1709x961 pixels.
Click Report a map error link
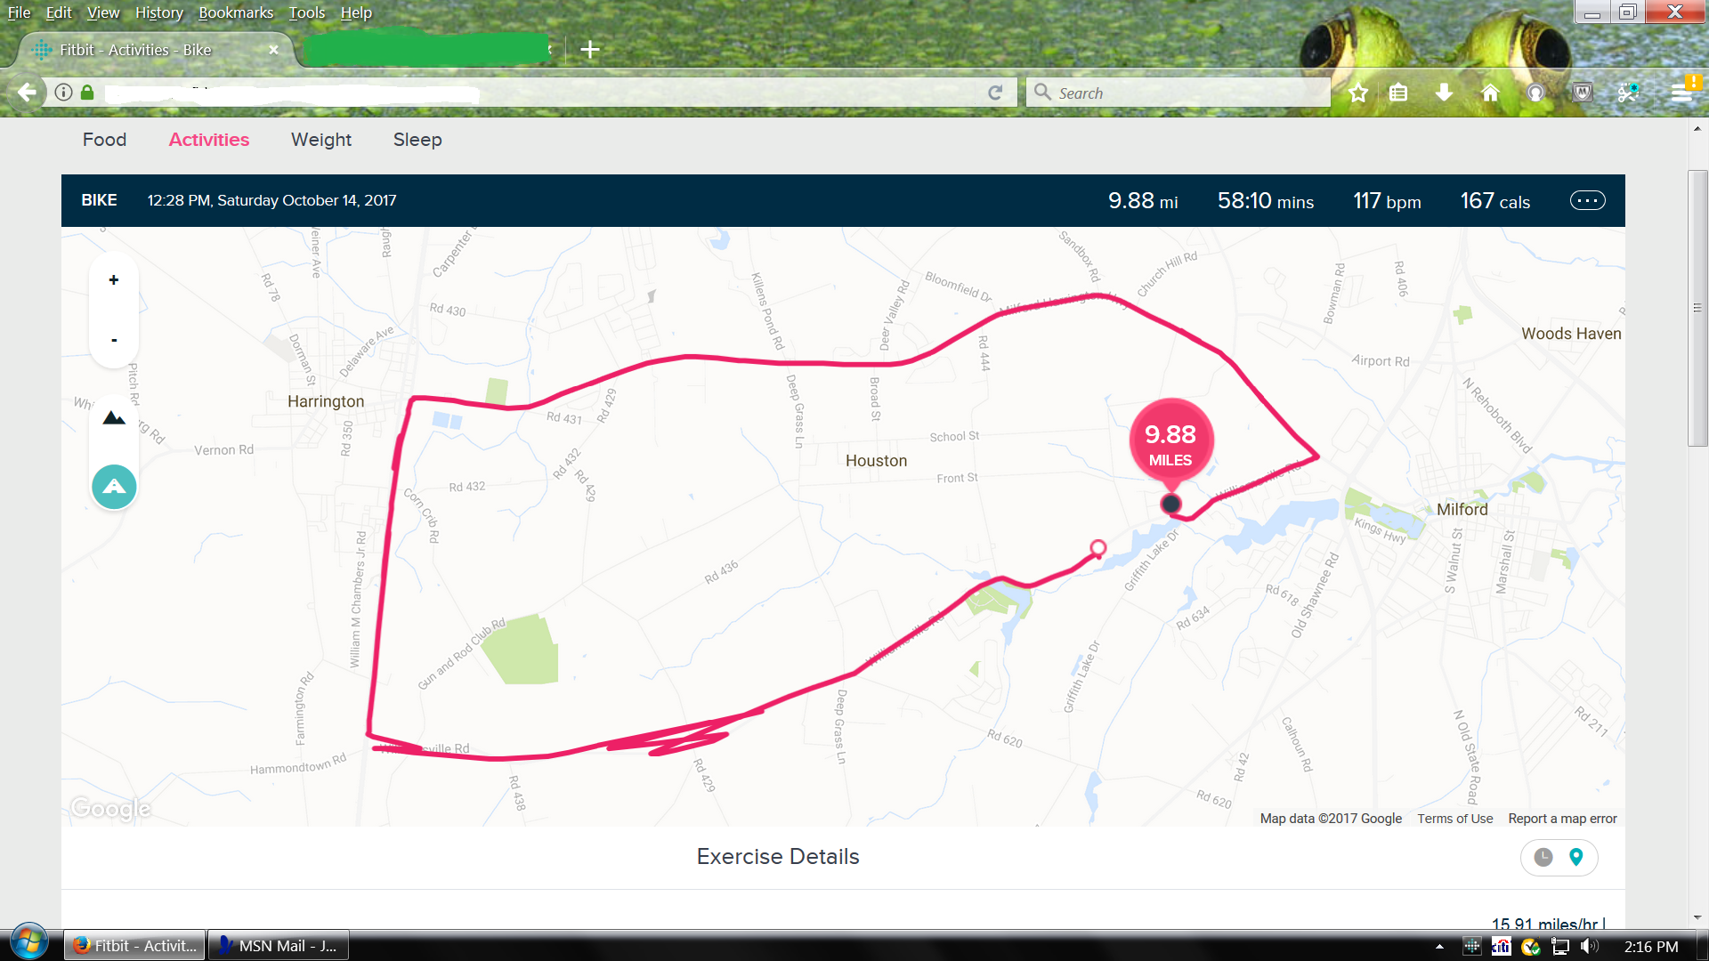pos(1560,818)
